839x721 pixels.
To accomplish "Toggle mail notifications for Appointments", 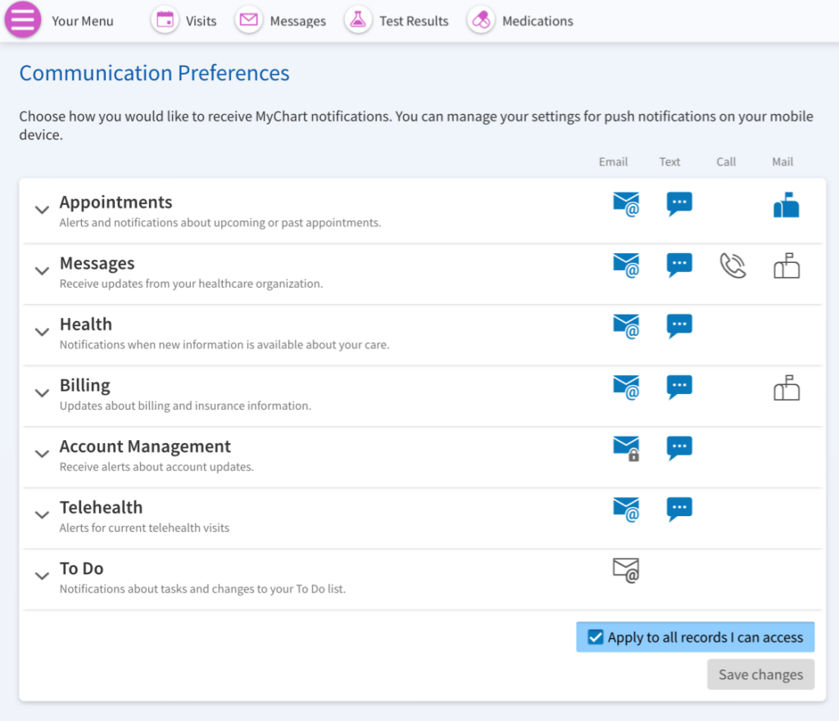I will 786,205.
